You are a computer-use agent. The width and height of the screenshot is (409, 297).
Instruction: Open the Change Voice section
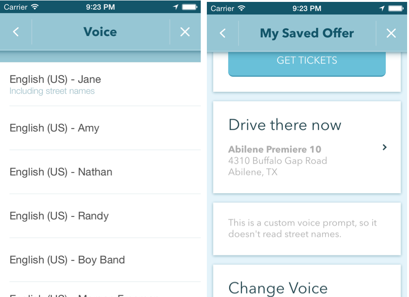[278, 288]
